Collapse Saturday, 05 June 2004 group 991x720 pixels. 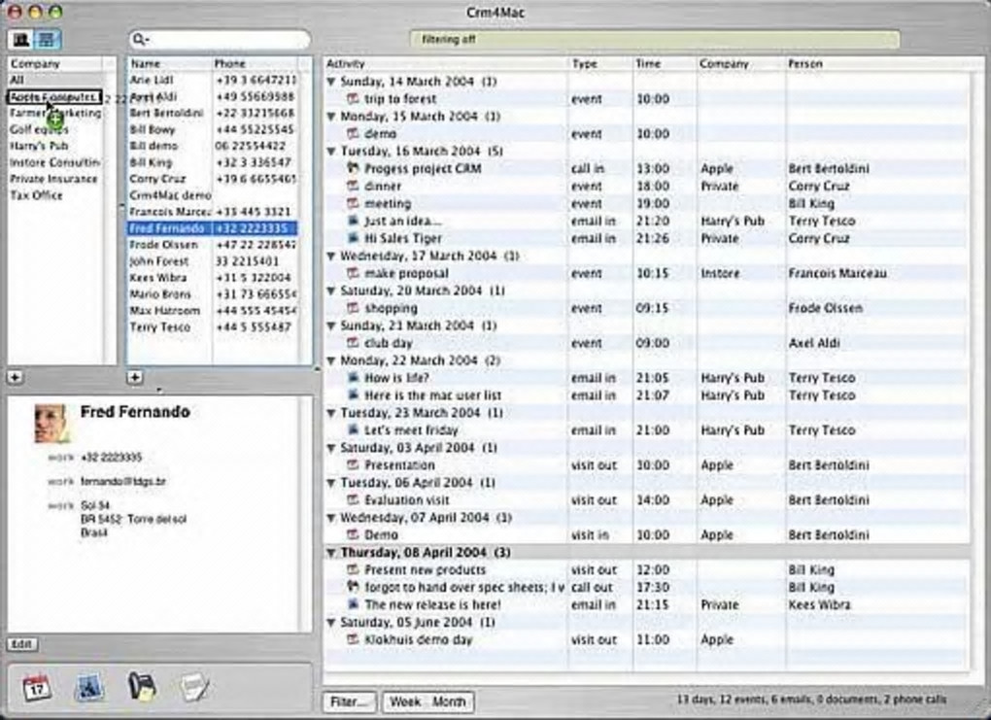331,622
